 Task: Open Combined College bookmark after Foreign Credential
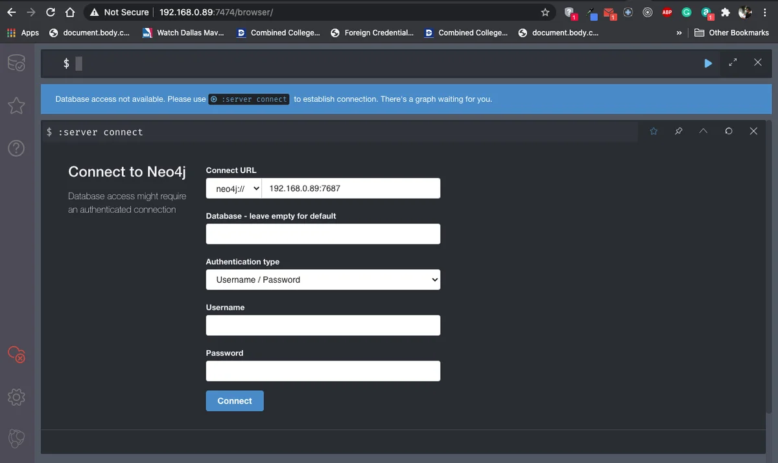pos(466,32)
